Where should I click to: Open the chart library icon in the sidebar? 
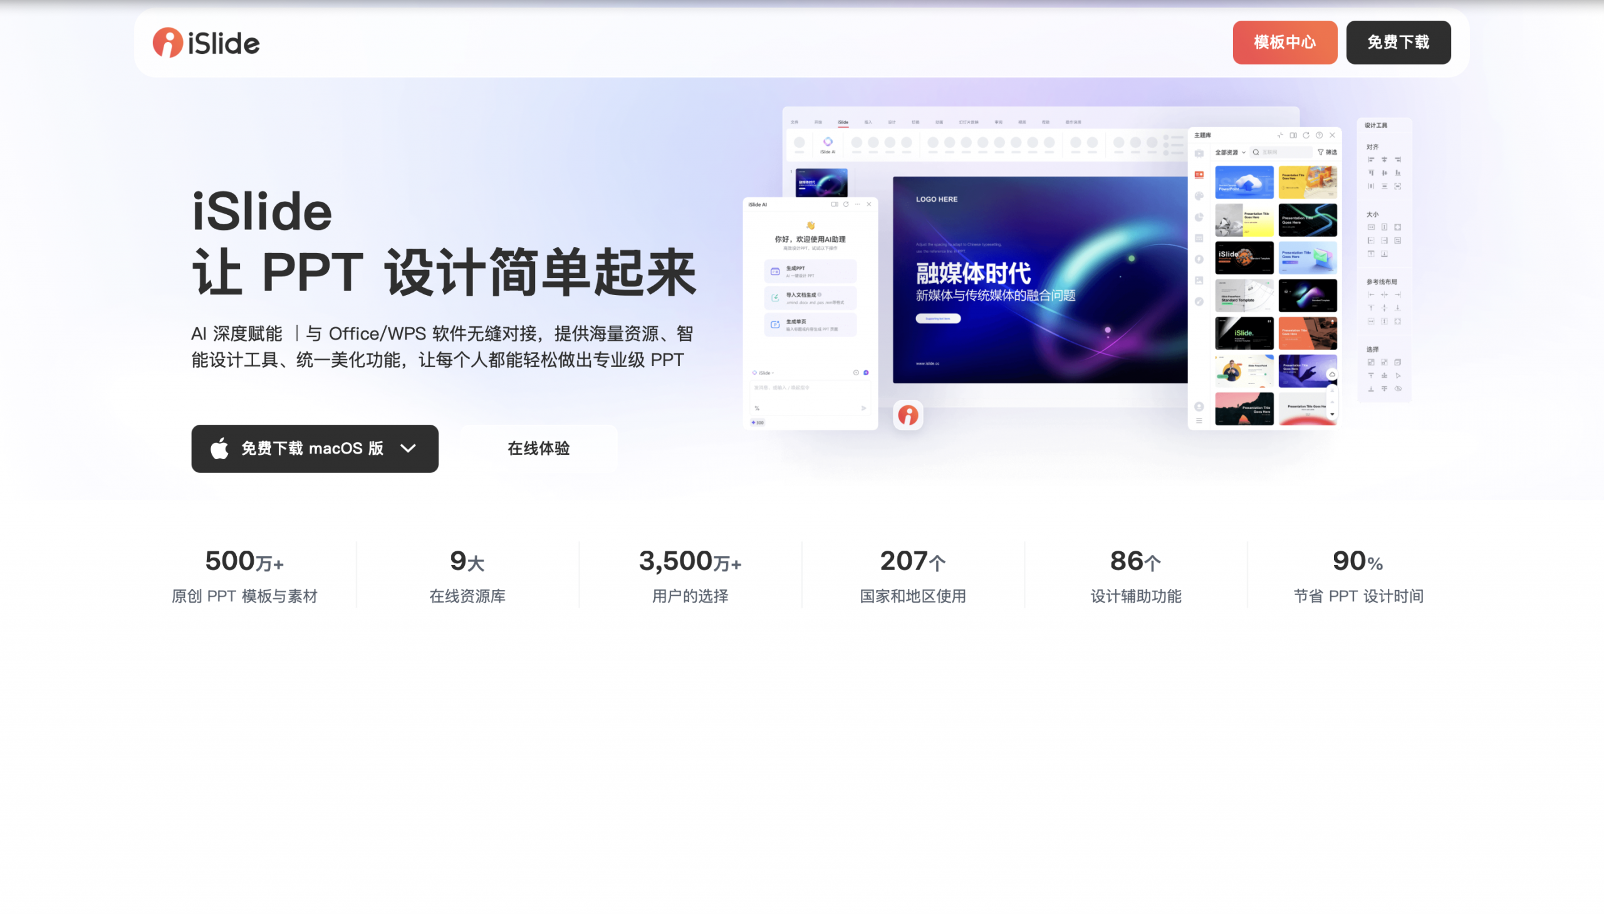click(1200, 216)
